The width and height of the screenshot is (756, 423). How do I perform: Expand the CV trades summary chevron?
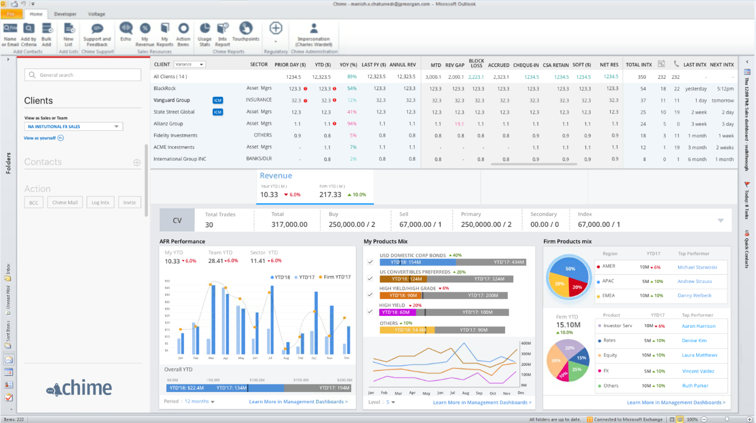tap(720, 221)
